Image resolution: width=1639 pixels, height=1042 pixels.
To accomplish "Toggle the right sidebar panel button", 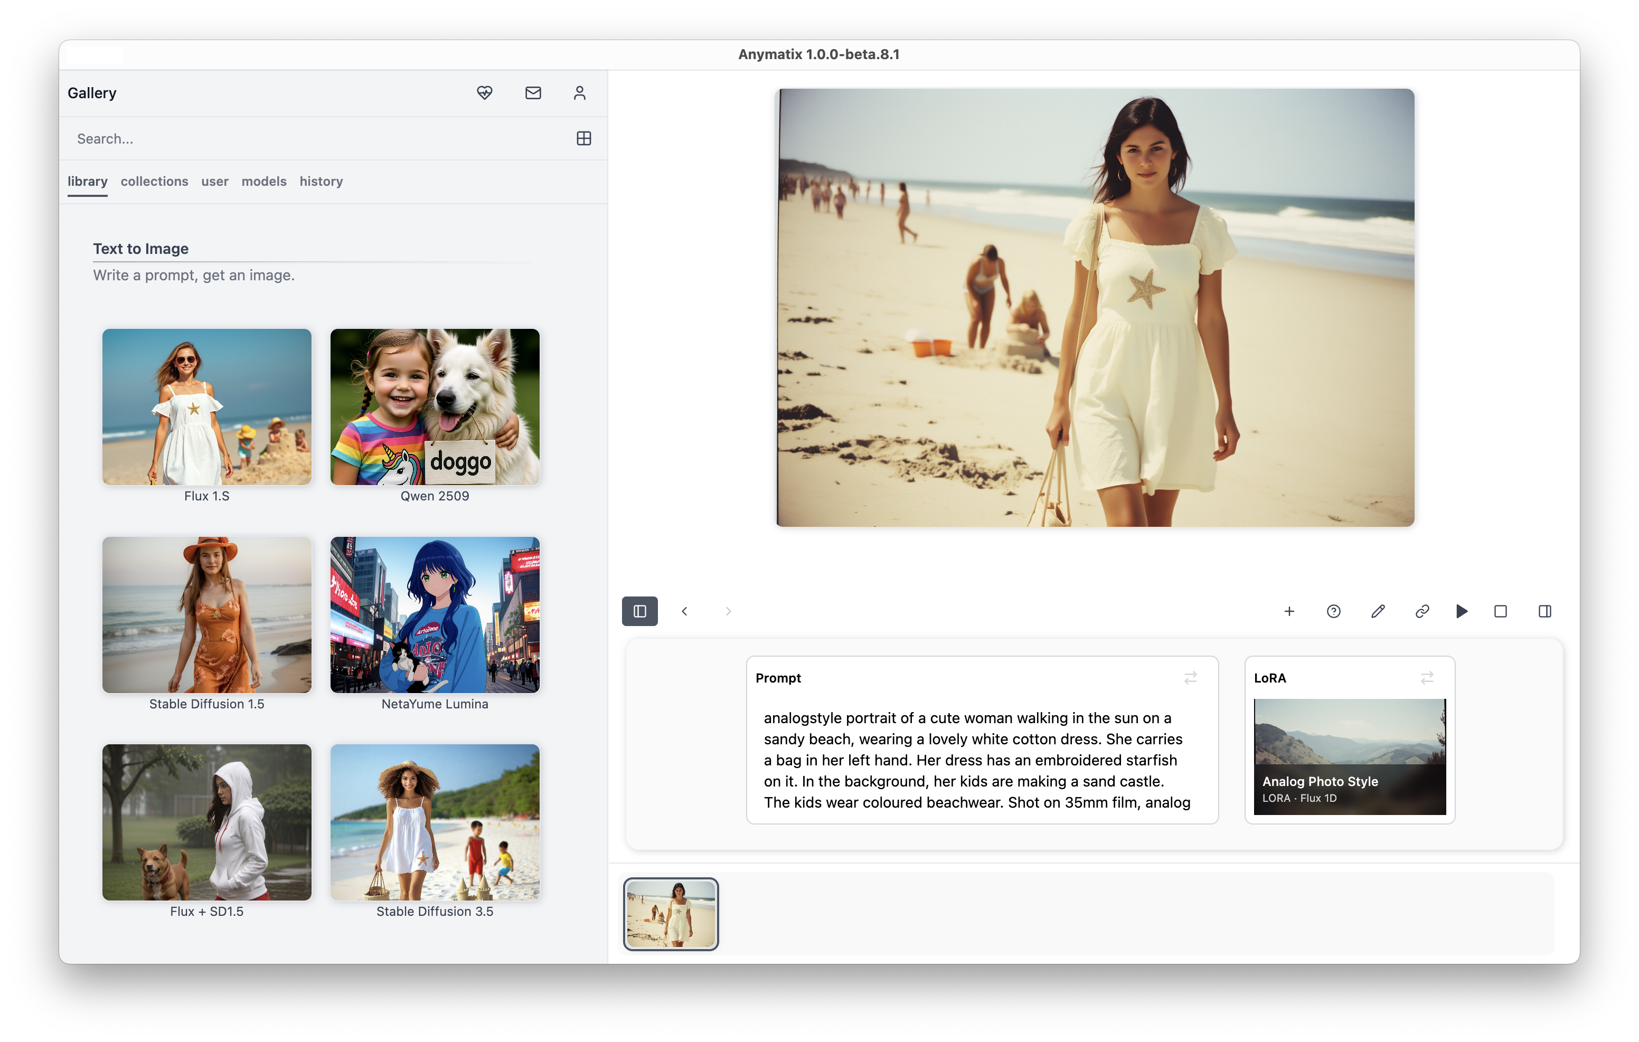I will pyautogui.click(x=1544, y=611).
